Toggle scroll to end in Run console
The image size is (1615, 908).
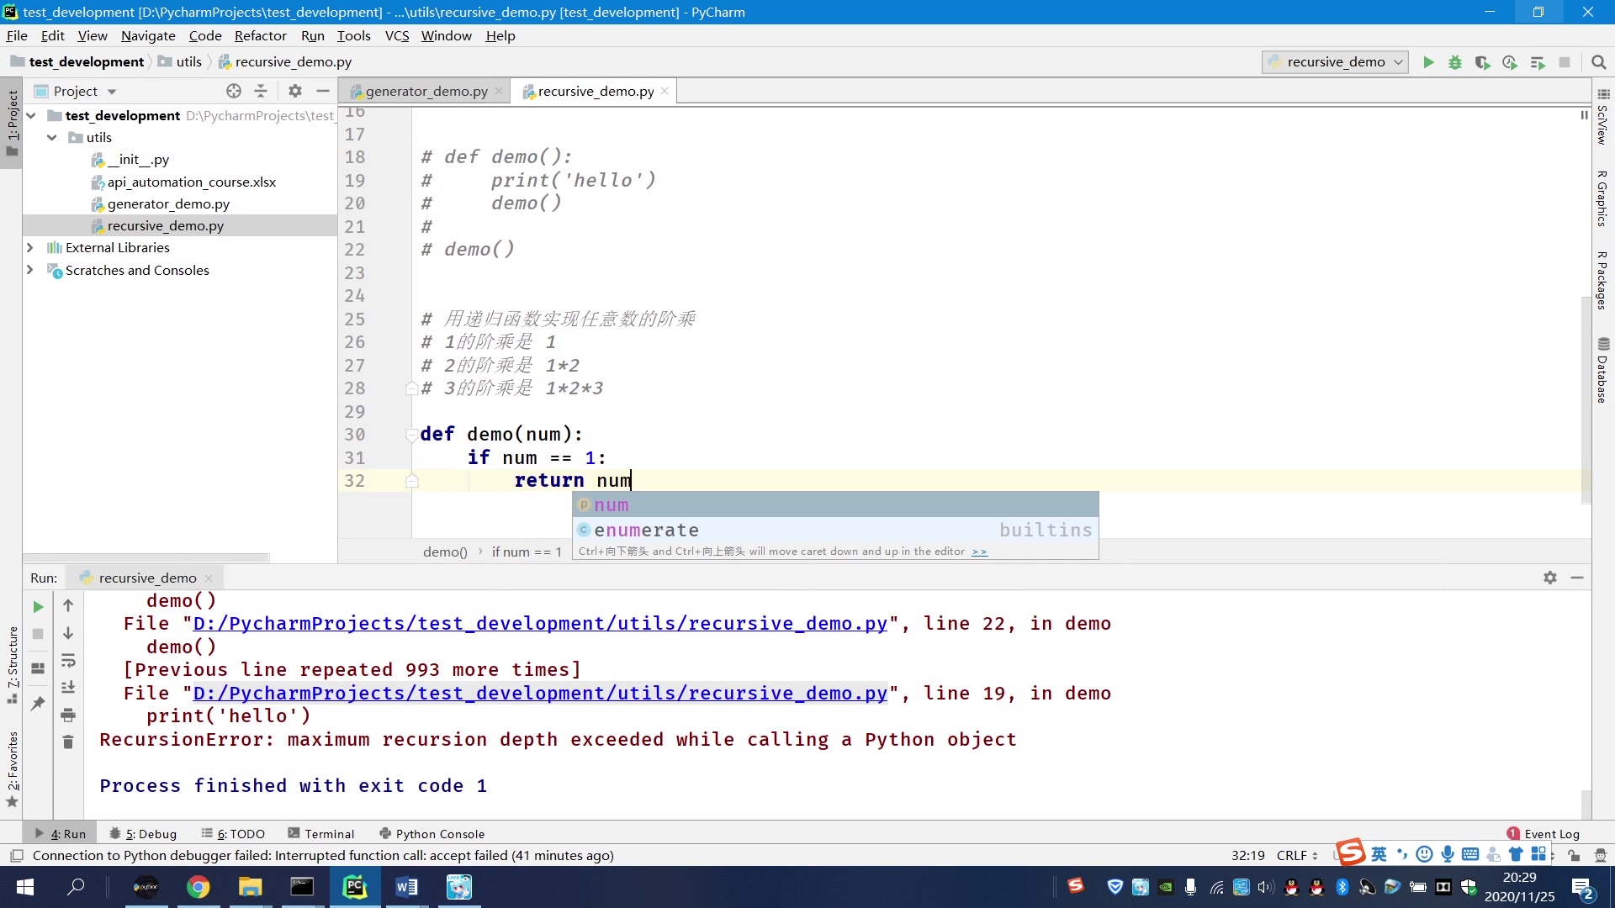pyautogui.click(x=68, y=688)
